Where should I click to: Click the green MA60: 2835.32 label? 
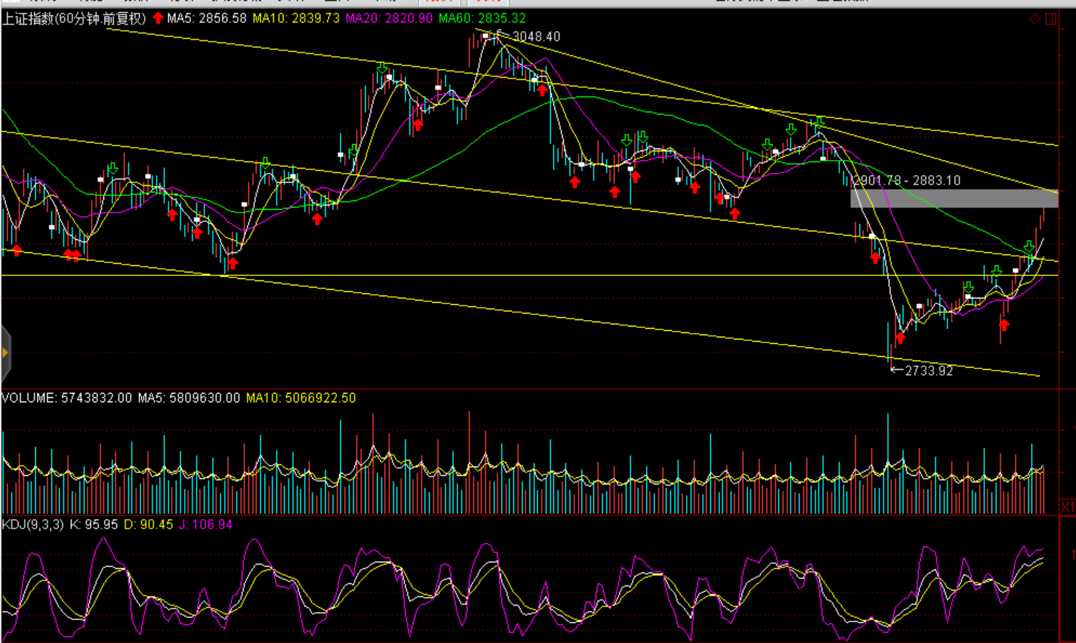click(x=482, y=18)
